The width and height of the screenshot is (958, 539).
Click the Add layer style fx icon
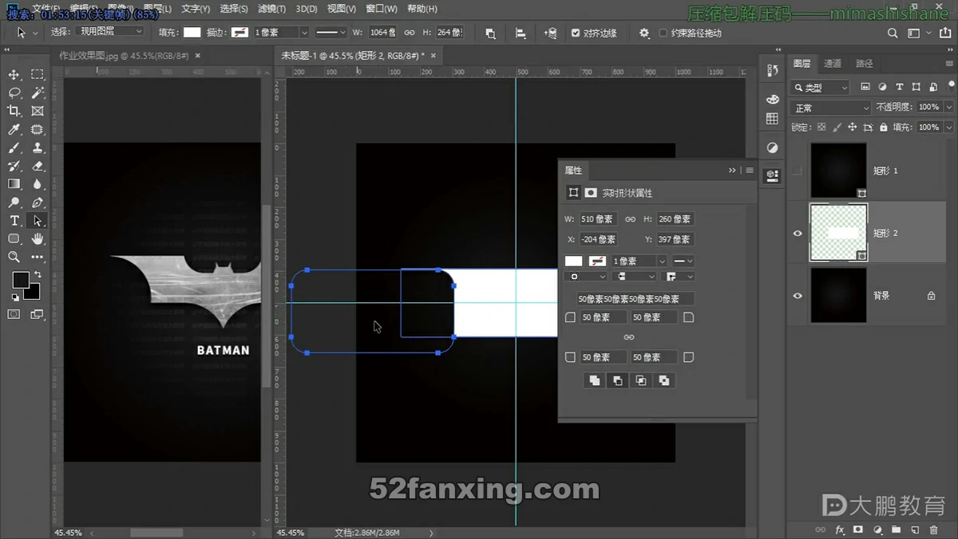point(840,529)
